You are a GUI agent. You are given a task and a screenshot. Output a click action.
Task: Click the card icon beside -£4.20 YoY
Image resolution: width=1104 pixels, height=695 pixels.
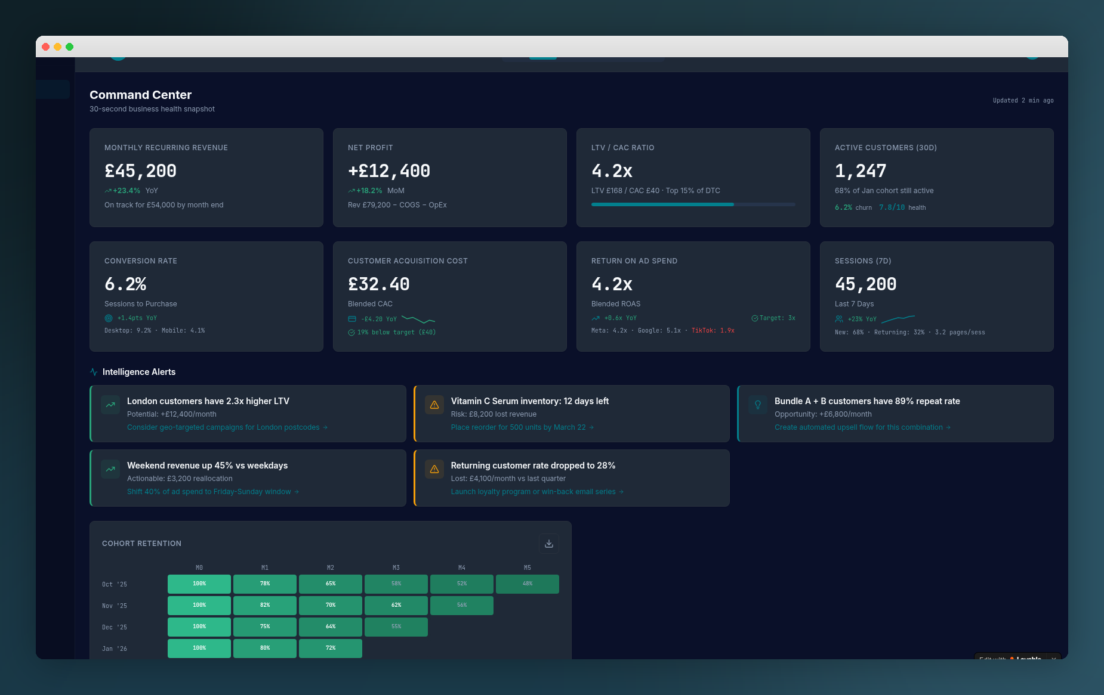coord(352,319)
